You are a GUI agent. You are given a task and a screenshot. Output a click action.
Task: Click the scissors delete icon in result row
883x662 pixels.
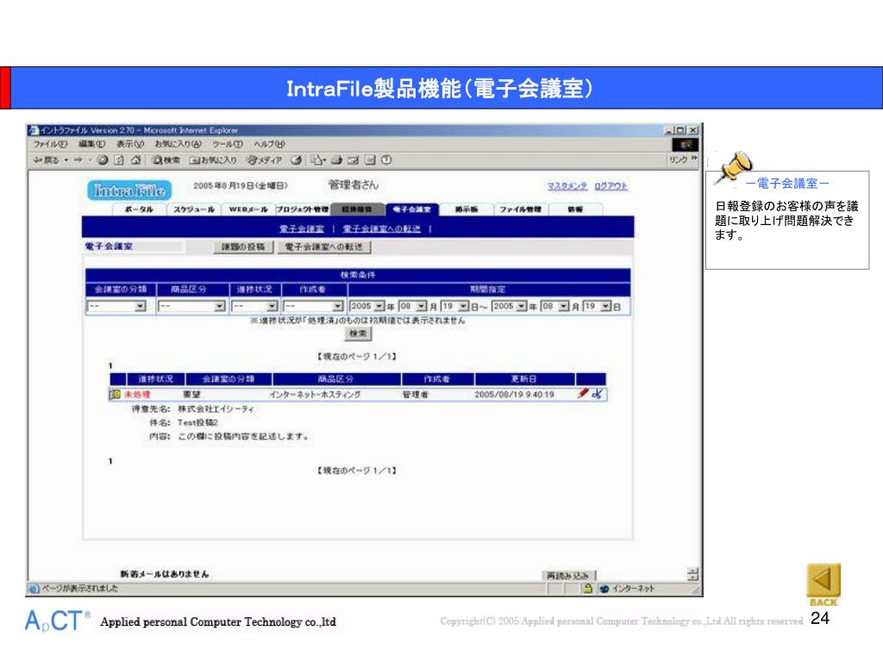597,393
